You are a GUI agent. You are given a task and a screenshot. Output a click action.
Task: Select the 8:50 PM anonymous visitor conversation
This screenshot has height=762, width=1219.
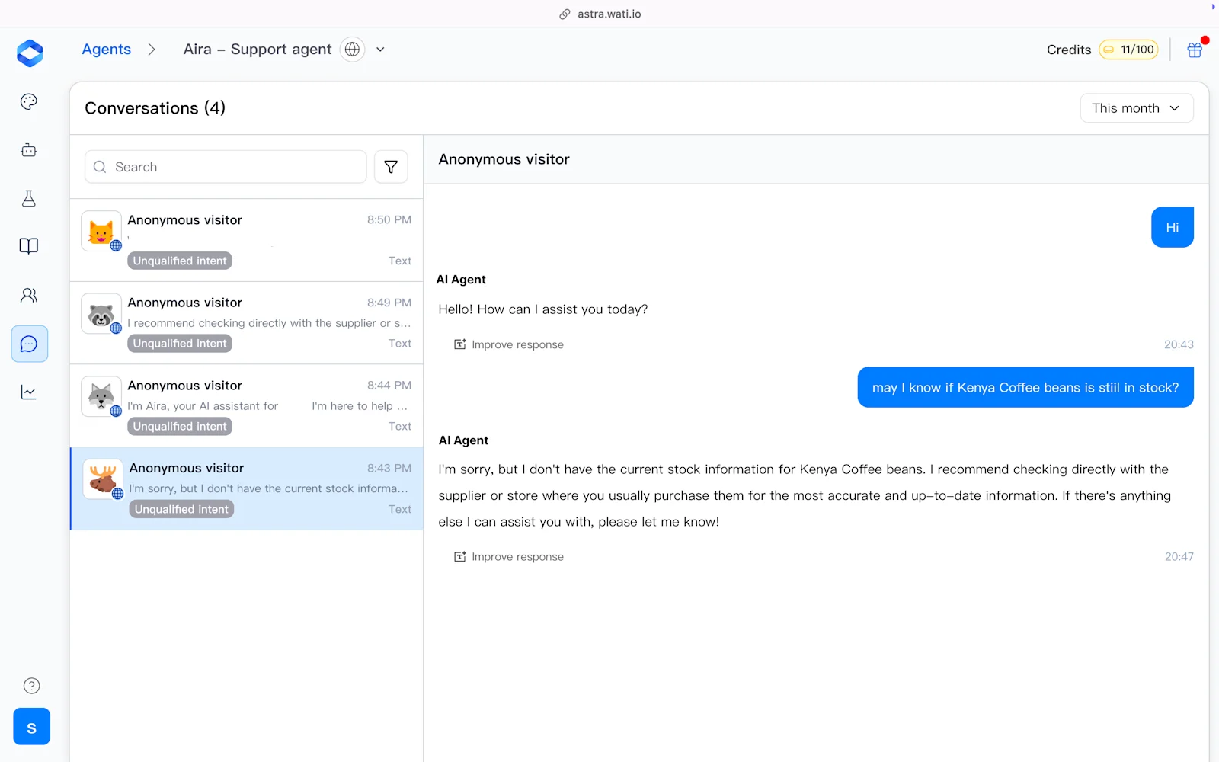click(245, 239)
